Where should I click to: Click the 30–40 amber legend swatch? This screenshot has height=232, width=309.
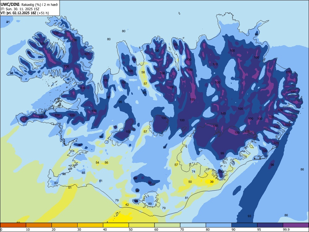tap(90, 225)
